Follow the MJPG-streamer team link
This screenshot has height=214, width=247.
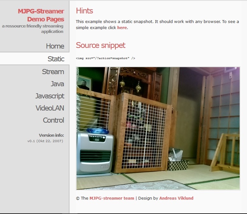112,198
